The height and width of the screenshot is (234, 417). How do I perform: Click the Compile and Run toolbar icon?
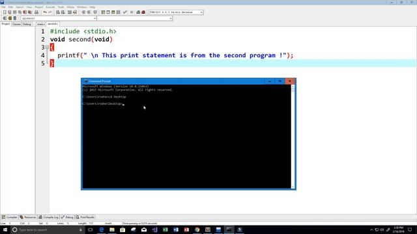(x=113, y=12)
